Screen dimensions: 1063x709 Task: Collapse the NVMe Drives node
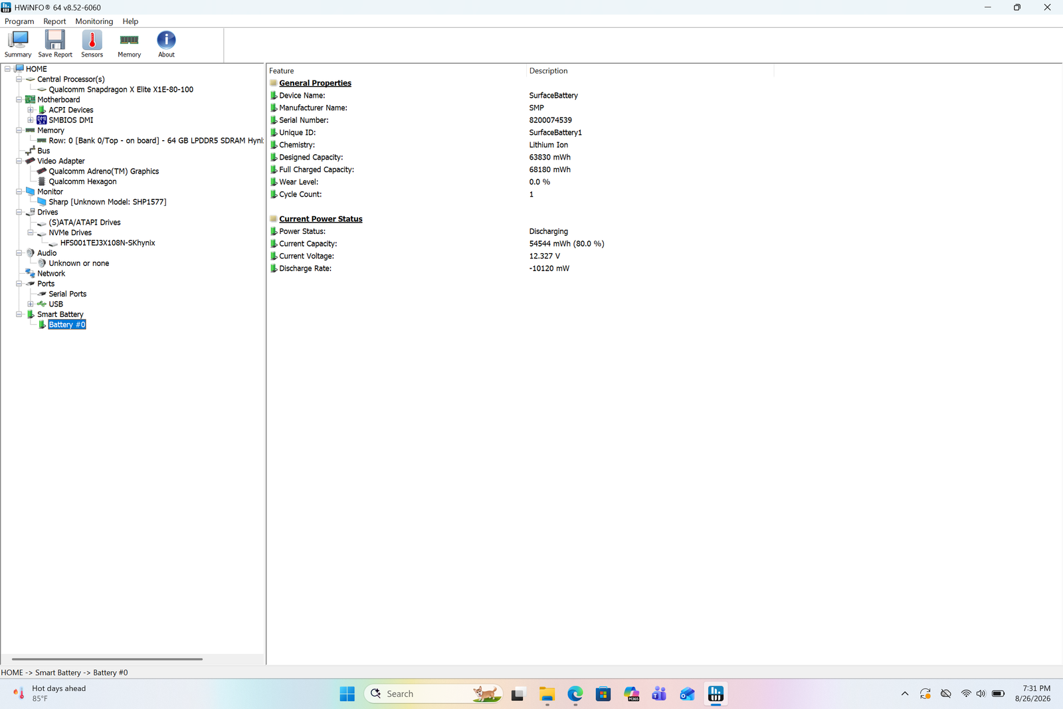pos(31,233)
